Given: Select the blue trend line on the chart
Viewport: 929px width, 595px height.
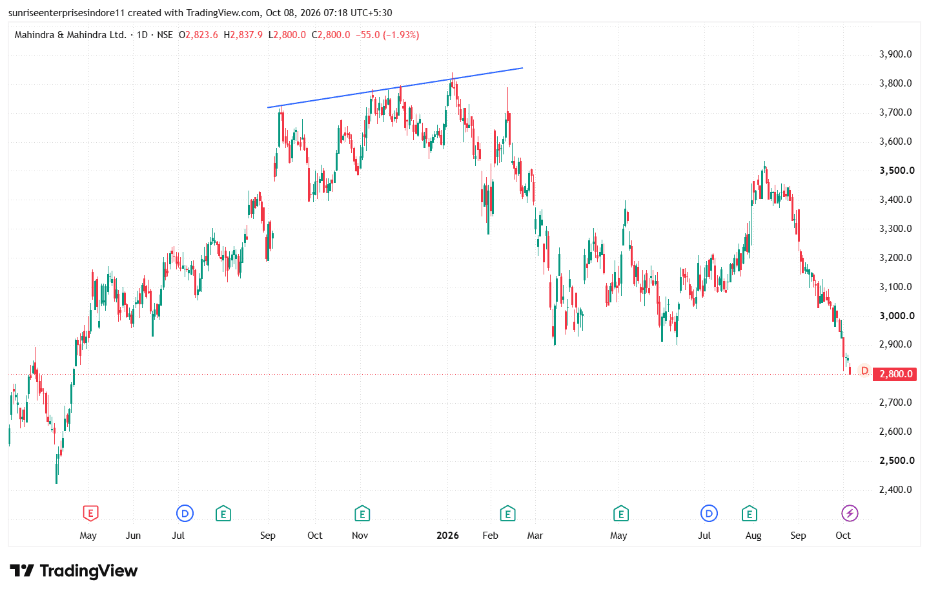Looking at the screenshot, I should point(395,87).
